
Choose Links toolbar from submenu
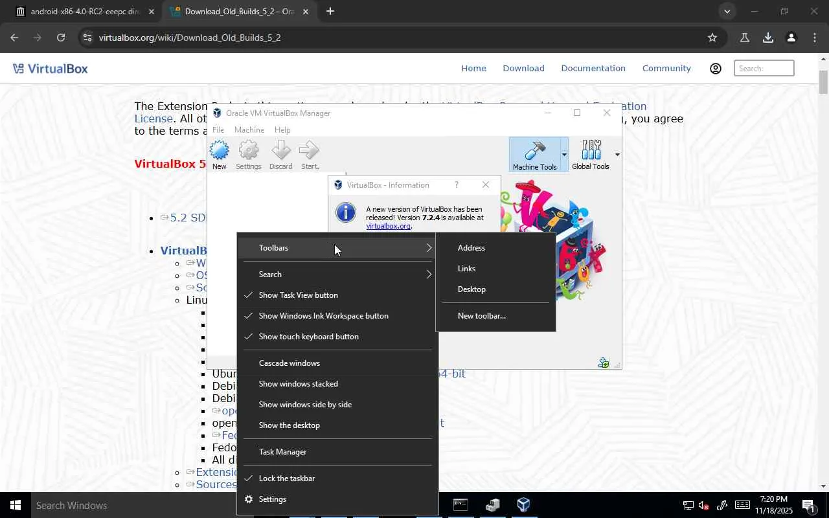[x=496, y=269]
